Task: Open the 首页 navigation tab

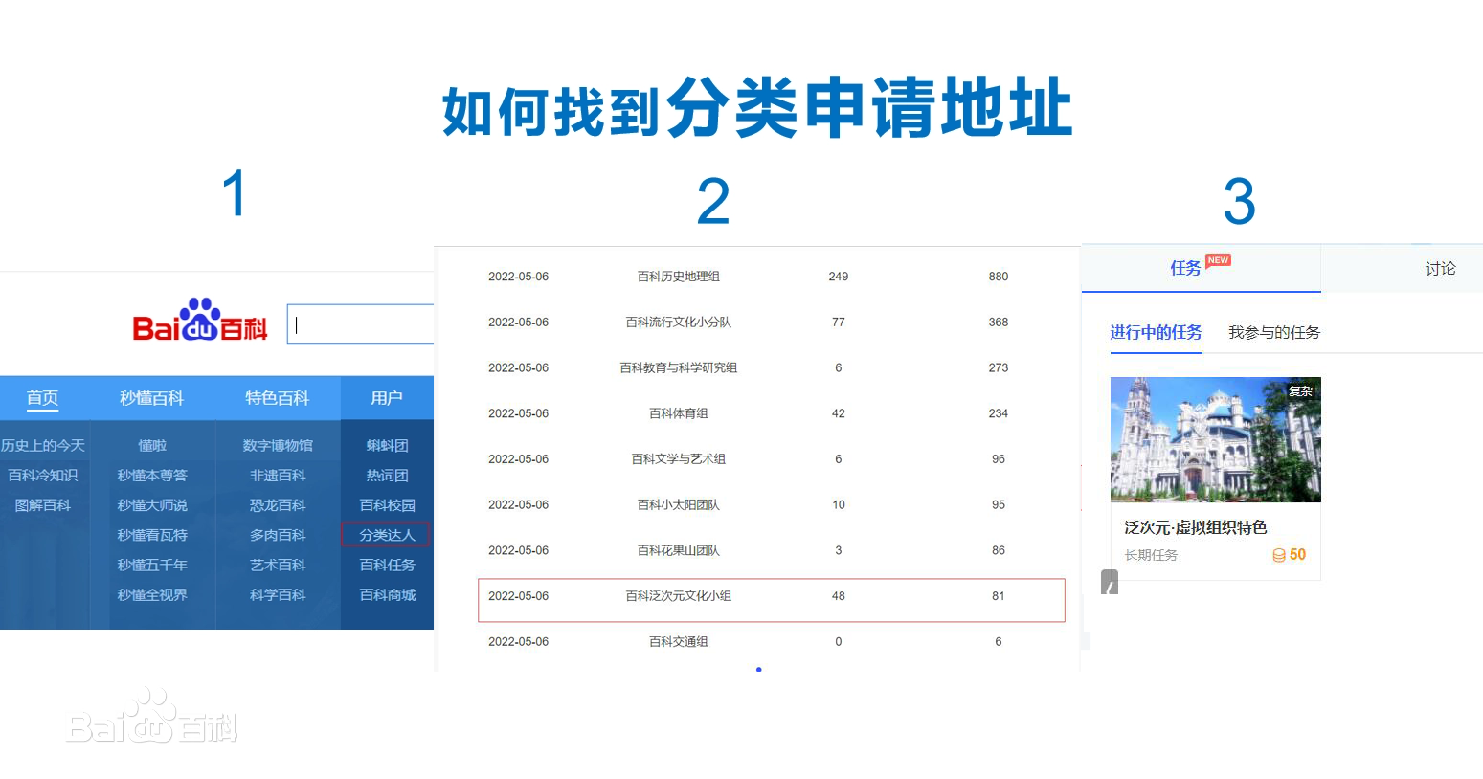Action: click(x=42, y=398)
